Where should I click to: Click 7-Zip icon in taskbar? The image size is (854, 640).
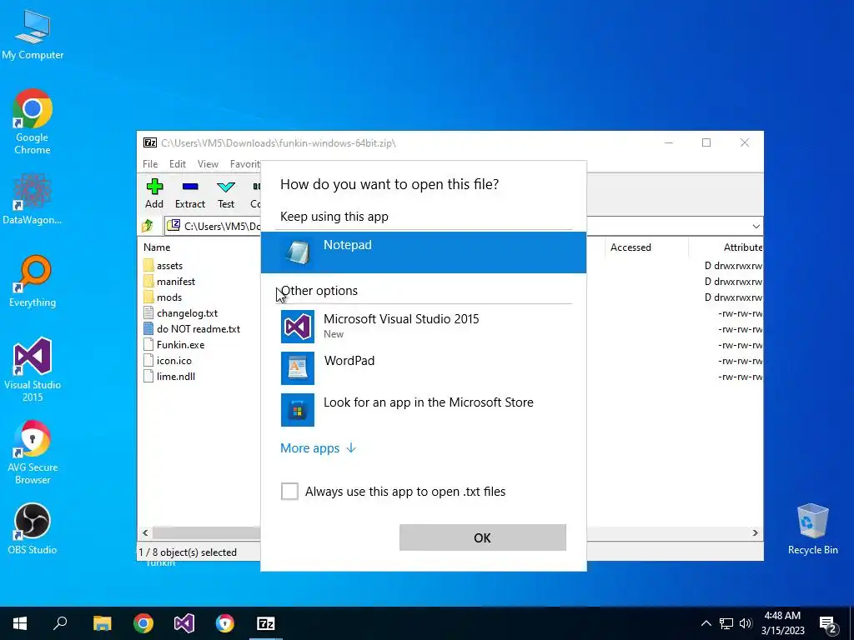pyautogui.click(x=266, y=623)
